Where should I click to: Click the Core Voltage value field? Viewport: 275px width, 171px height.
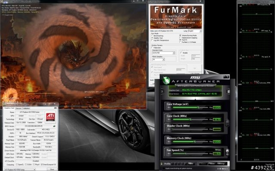click(217, 107)
